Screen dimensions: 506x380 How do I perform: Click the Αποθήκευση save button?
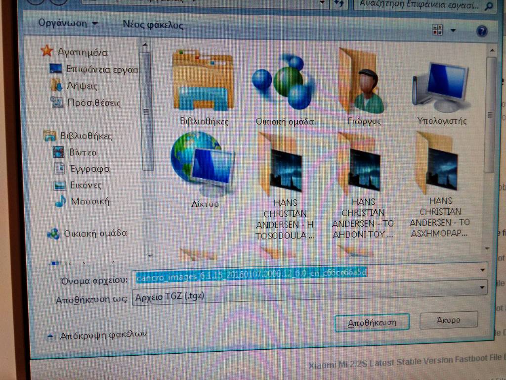[372, 322]
